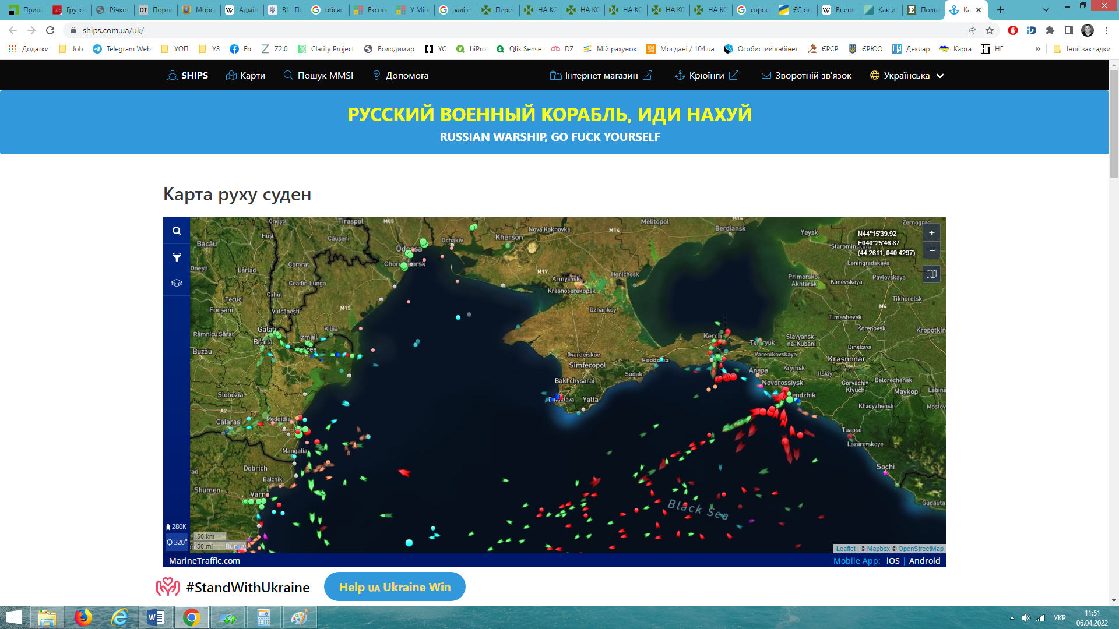Image resolution: width=1119 pixels, height=629 pixels.
Task: Zoom in with the map plus button
Action: coord(931,233)
